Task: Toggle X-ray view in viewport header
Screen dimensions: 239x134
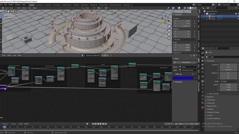Action: click(185, 8)
